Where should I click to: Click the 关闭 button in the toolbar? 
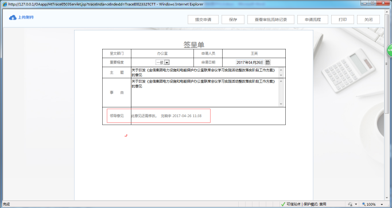[368, 20]
